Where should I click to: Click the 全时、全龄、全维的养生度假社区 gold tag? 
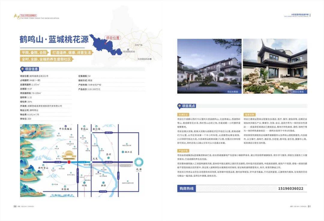pos(47,59)
